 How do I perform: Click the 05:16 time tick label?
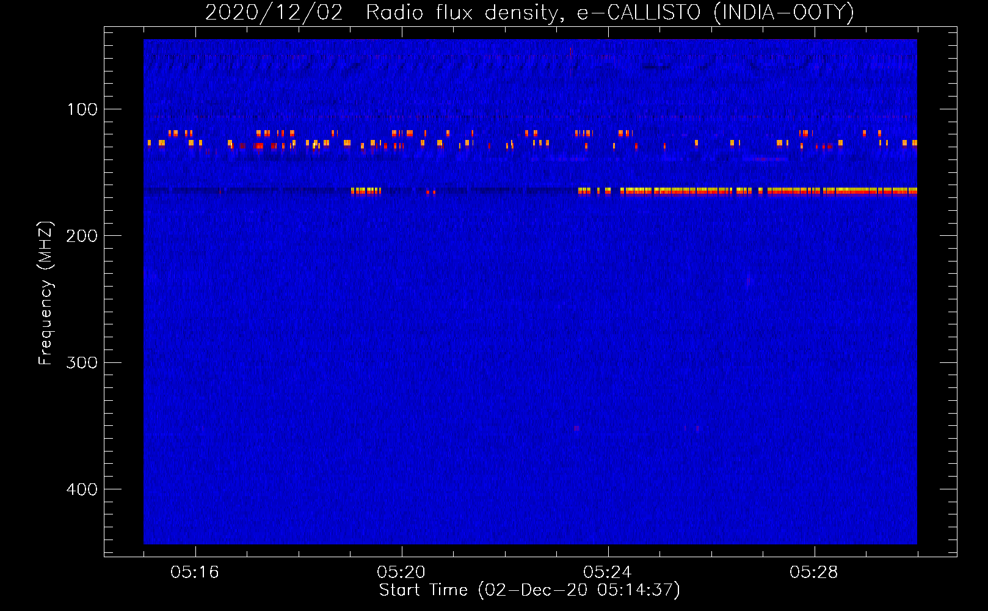[195, 573]
